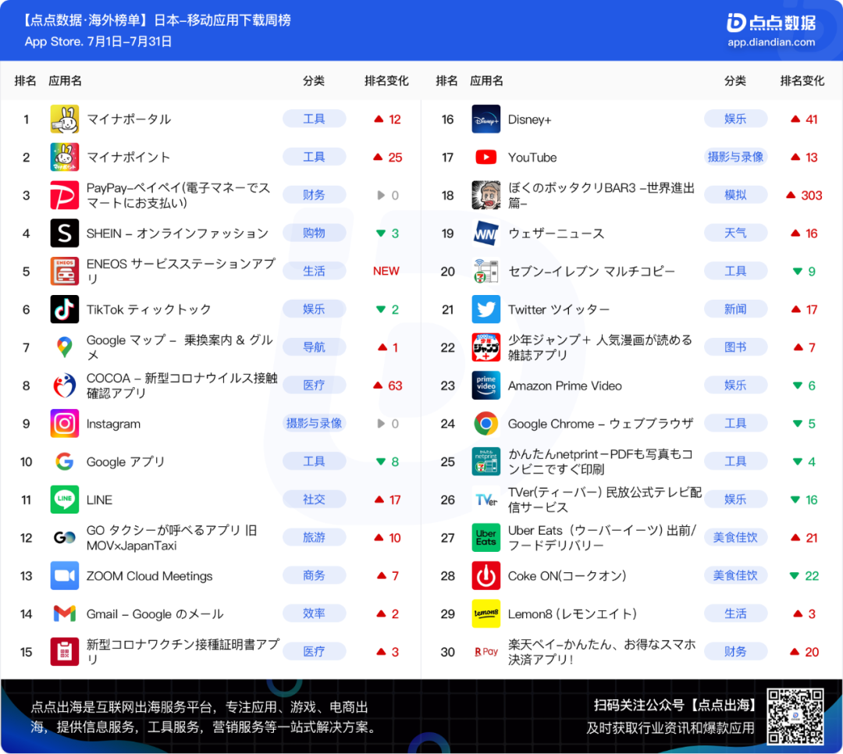Click the black SHEIN app icon
This screenshot has width=843, height=754.
(65, 233)
